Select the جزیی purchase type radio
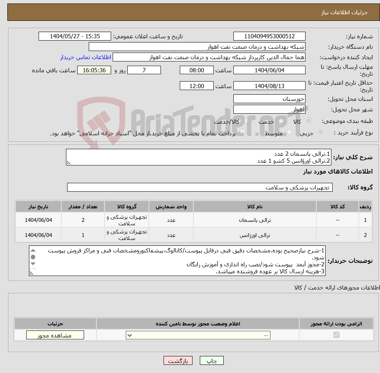The width and height of the screenshot is (380, 373). [320, 132]
